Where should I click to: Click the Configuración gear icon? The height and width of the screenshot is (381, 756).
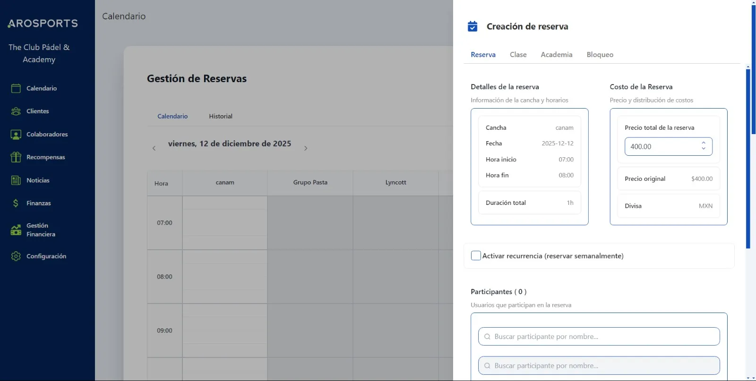coord(16,256)
